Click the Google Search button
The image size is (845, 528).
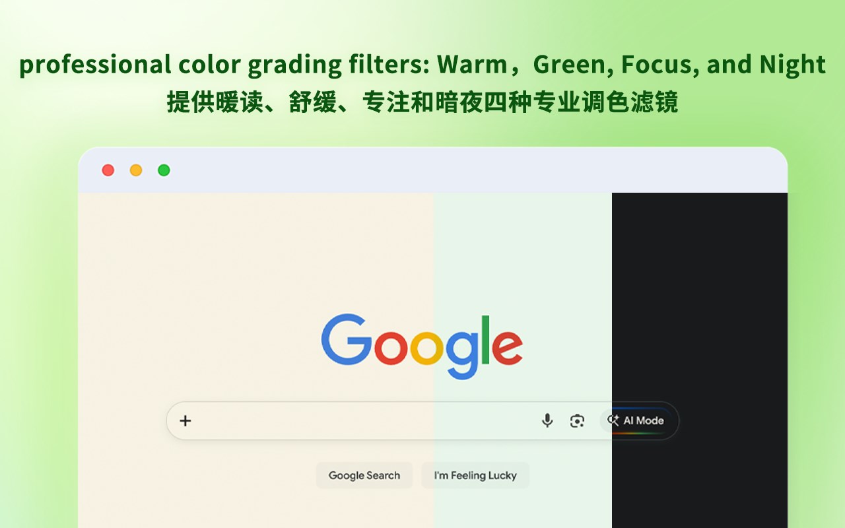point(364,475)
